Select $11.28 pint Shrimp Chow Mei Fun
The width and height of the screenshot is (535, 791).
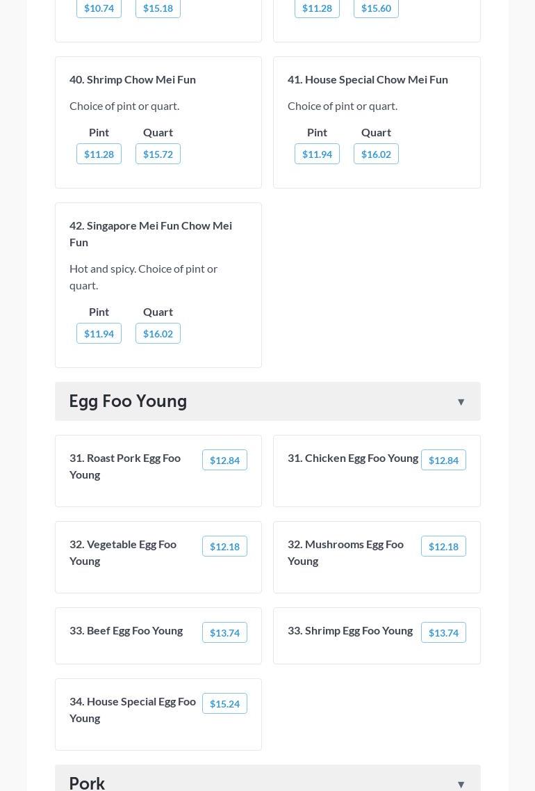[x=99, y=154]
